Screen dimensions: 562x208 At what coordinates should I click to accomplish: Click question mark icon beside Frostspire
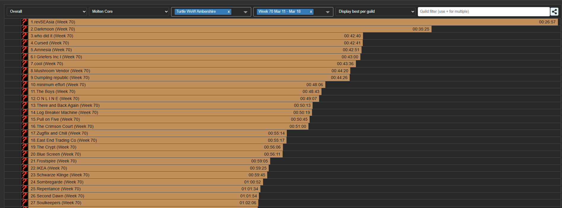(25, 161)
